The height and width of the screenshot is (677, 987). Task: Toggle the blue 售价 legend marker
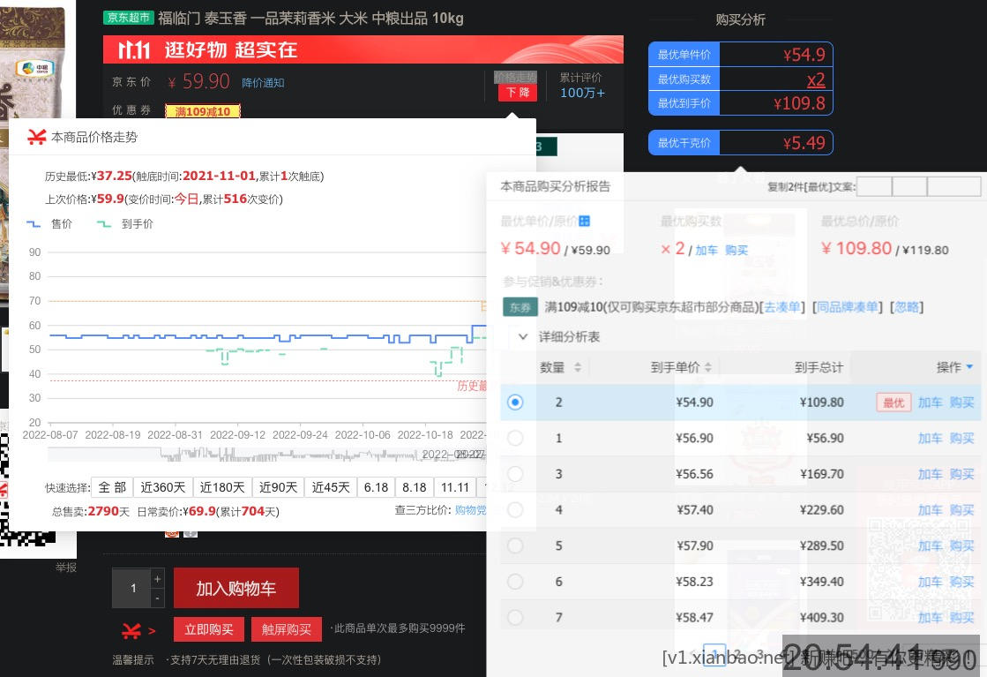(x=34, y=223)
